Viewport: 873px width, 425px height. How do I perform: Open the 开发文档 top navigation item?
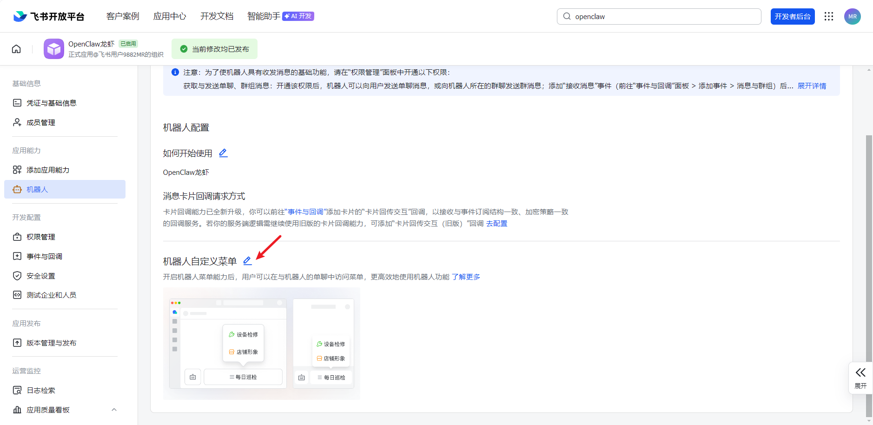click(217, 16)
